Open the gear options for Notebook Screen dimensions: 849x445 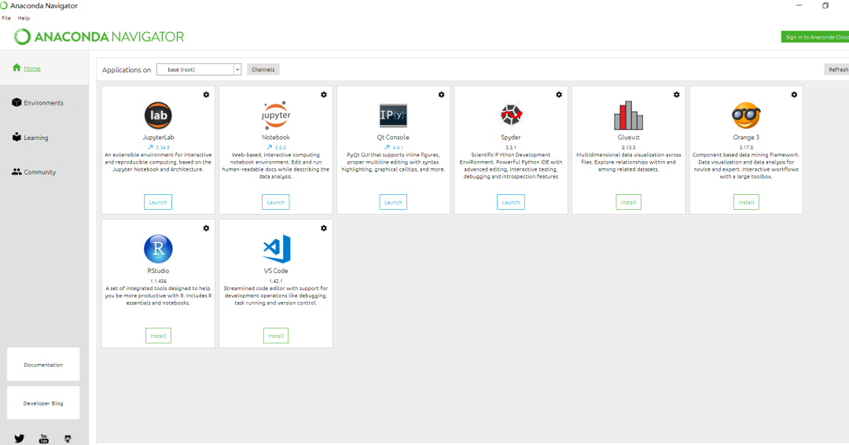tap(324, 94)
